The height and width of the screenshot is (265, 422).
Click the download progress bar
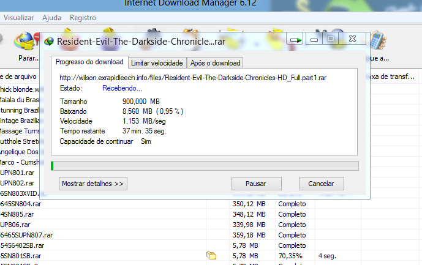click(x=205, y=166)
